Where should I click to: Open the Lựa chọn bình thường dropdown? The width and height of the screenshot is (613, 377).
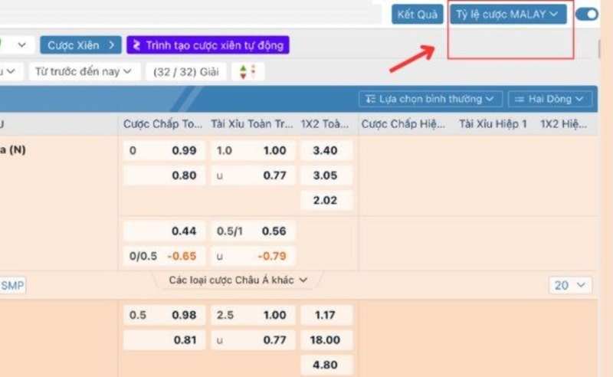pyautogui.click(x=431, y=99)
